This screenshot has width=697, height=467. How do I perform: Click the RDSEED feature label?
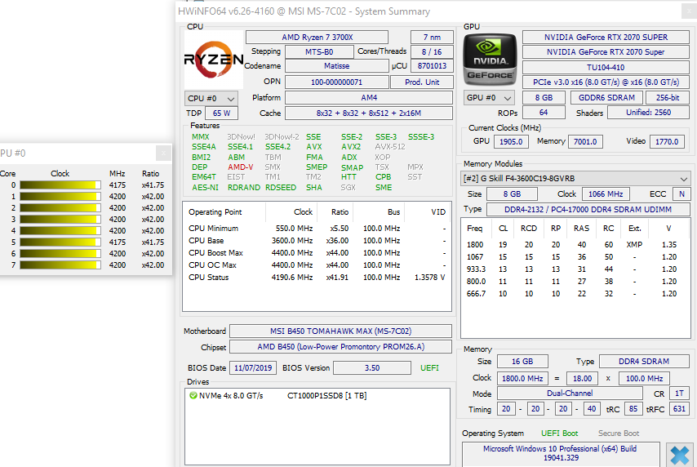281,188
